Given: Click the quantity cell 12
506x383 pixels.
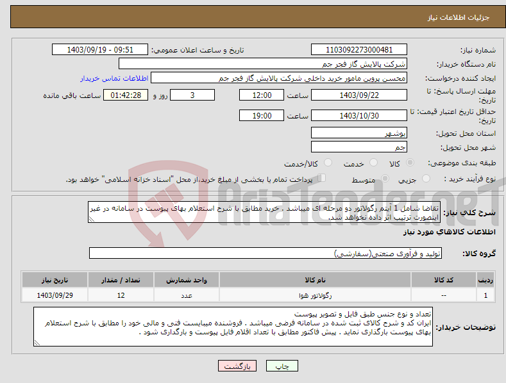Looking at the screenshot, I should tap(121, 295).
